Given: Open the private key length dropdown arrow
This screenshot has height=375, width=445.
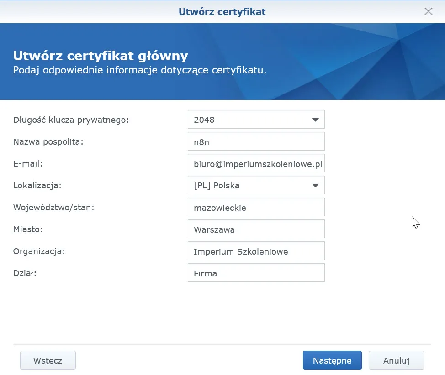Looking at the screenshot, I should [315, 120].
